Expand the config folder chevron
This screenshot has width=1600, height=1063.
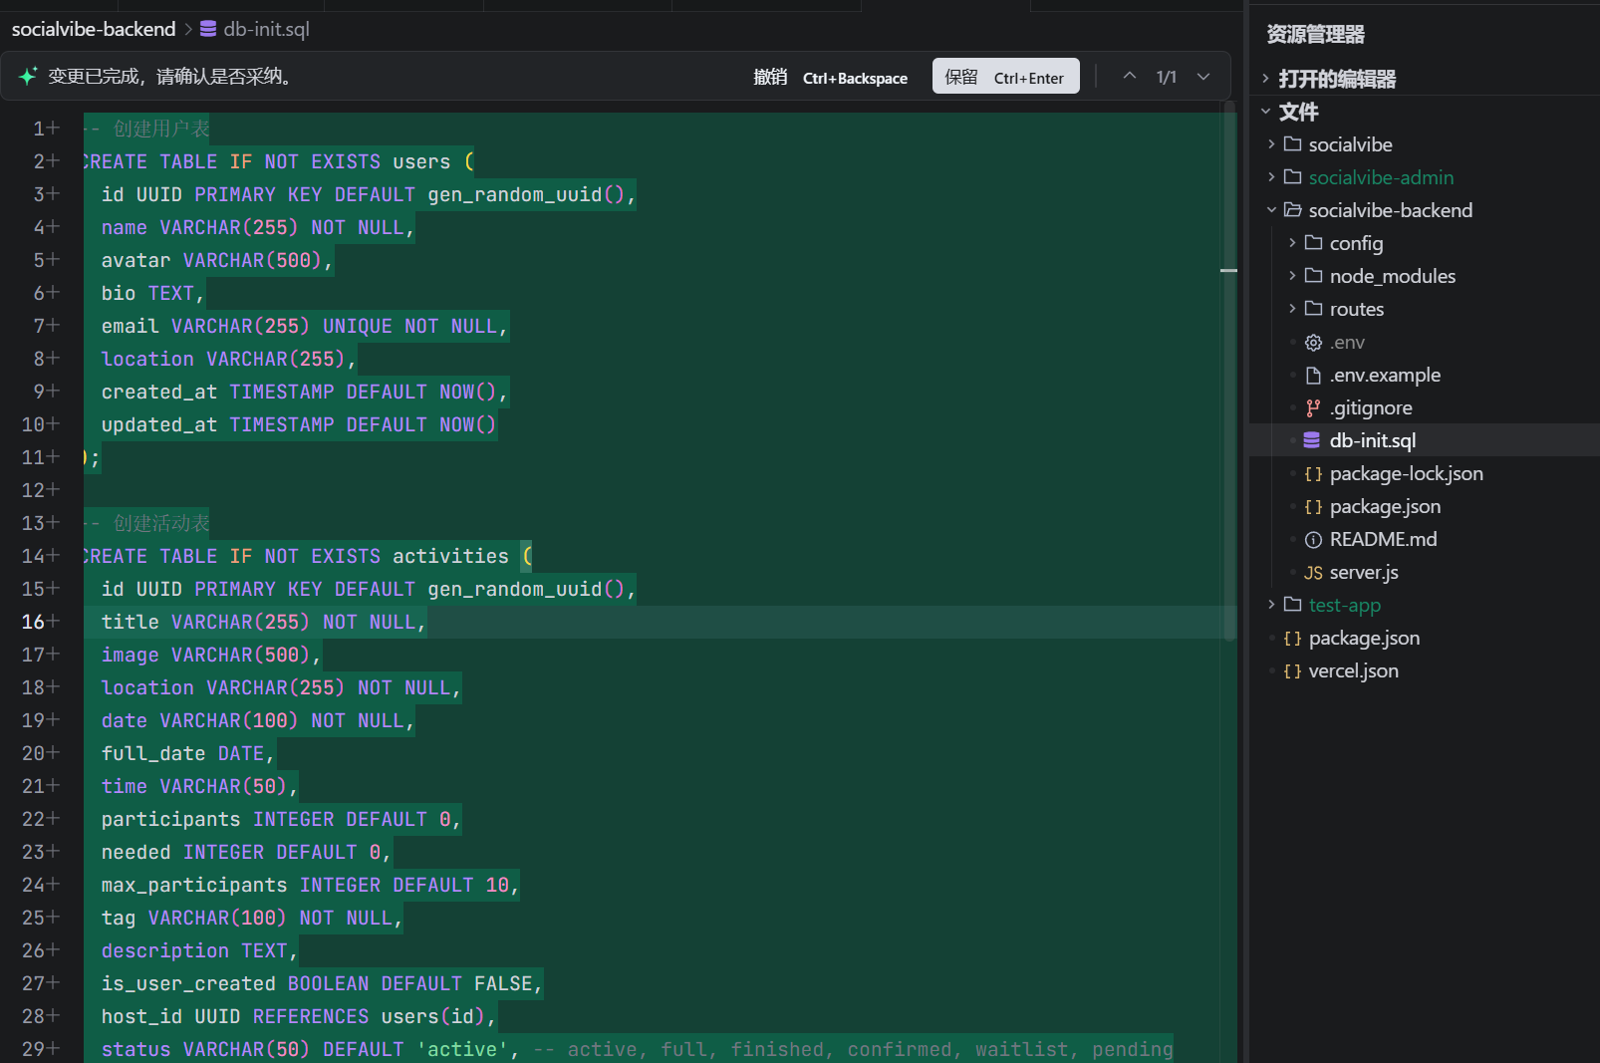pyautogui.click(x=1292, y=243)
